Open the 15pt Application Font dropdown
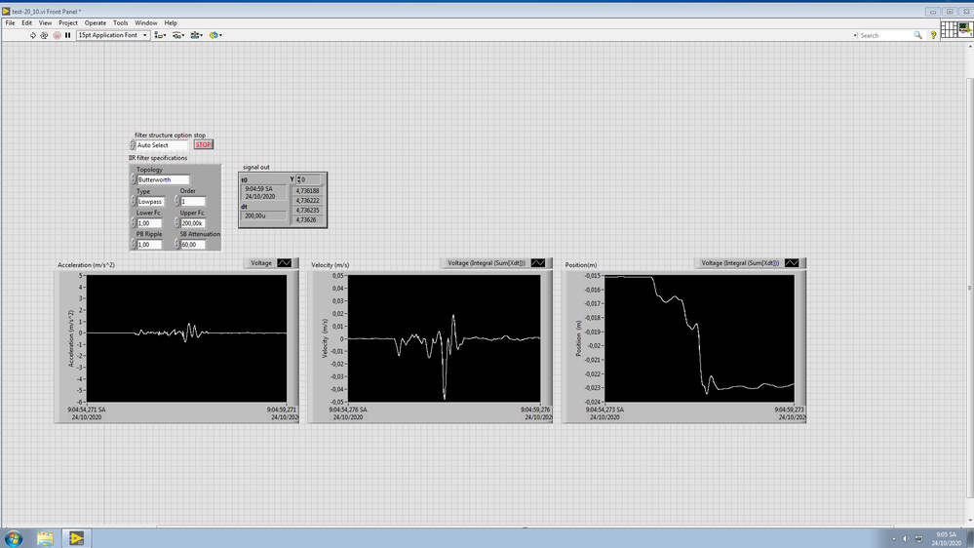 click(112, 35)
